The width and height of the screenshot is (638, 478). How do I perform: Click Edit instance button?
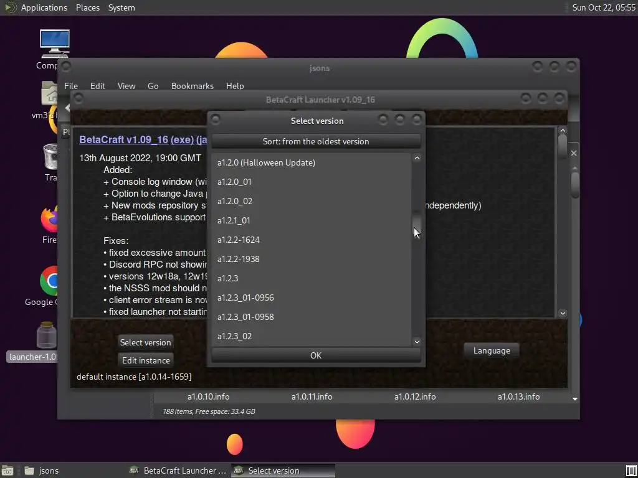146,360
